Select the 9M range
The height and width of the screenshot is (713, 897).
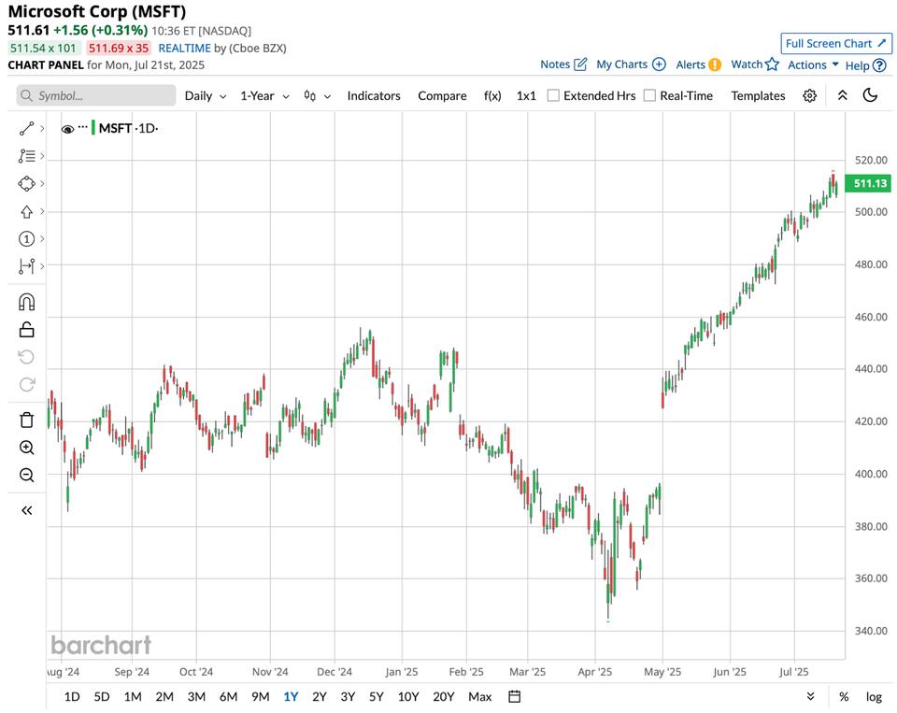[261, 696]
